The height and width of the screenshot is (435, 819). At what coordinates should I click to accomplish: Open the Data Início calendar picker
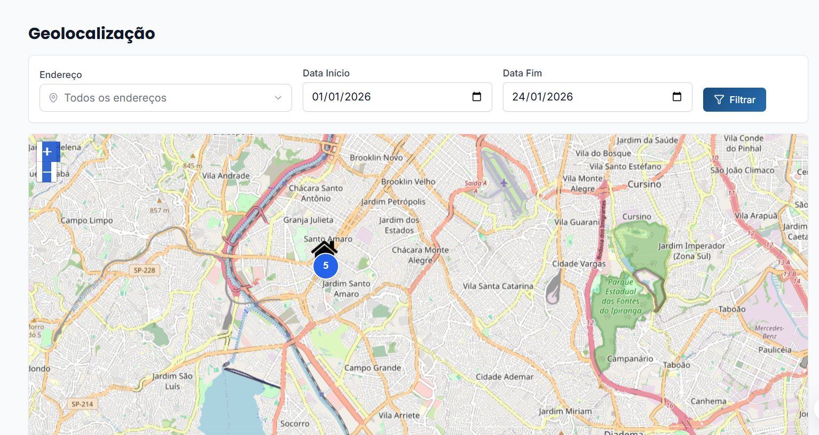[x=477, y=97]
